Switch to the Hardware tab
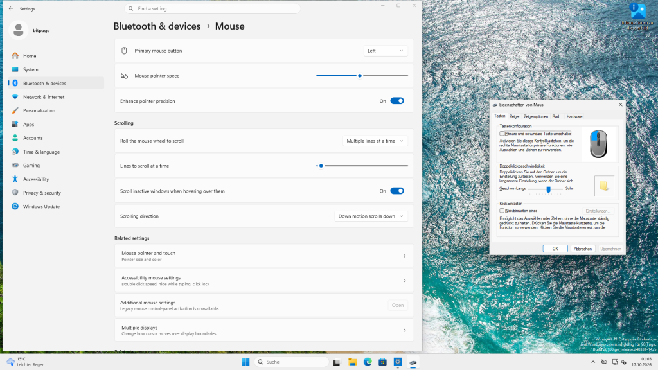 coord(574,117)
